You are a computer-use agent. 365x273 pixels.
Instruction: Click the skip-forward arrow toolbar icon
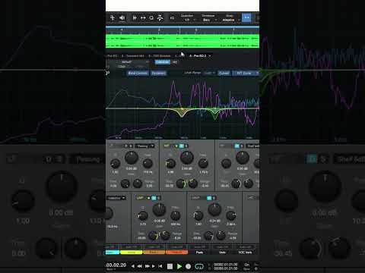pyautogui.click(x=135, y=17)
